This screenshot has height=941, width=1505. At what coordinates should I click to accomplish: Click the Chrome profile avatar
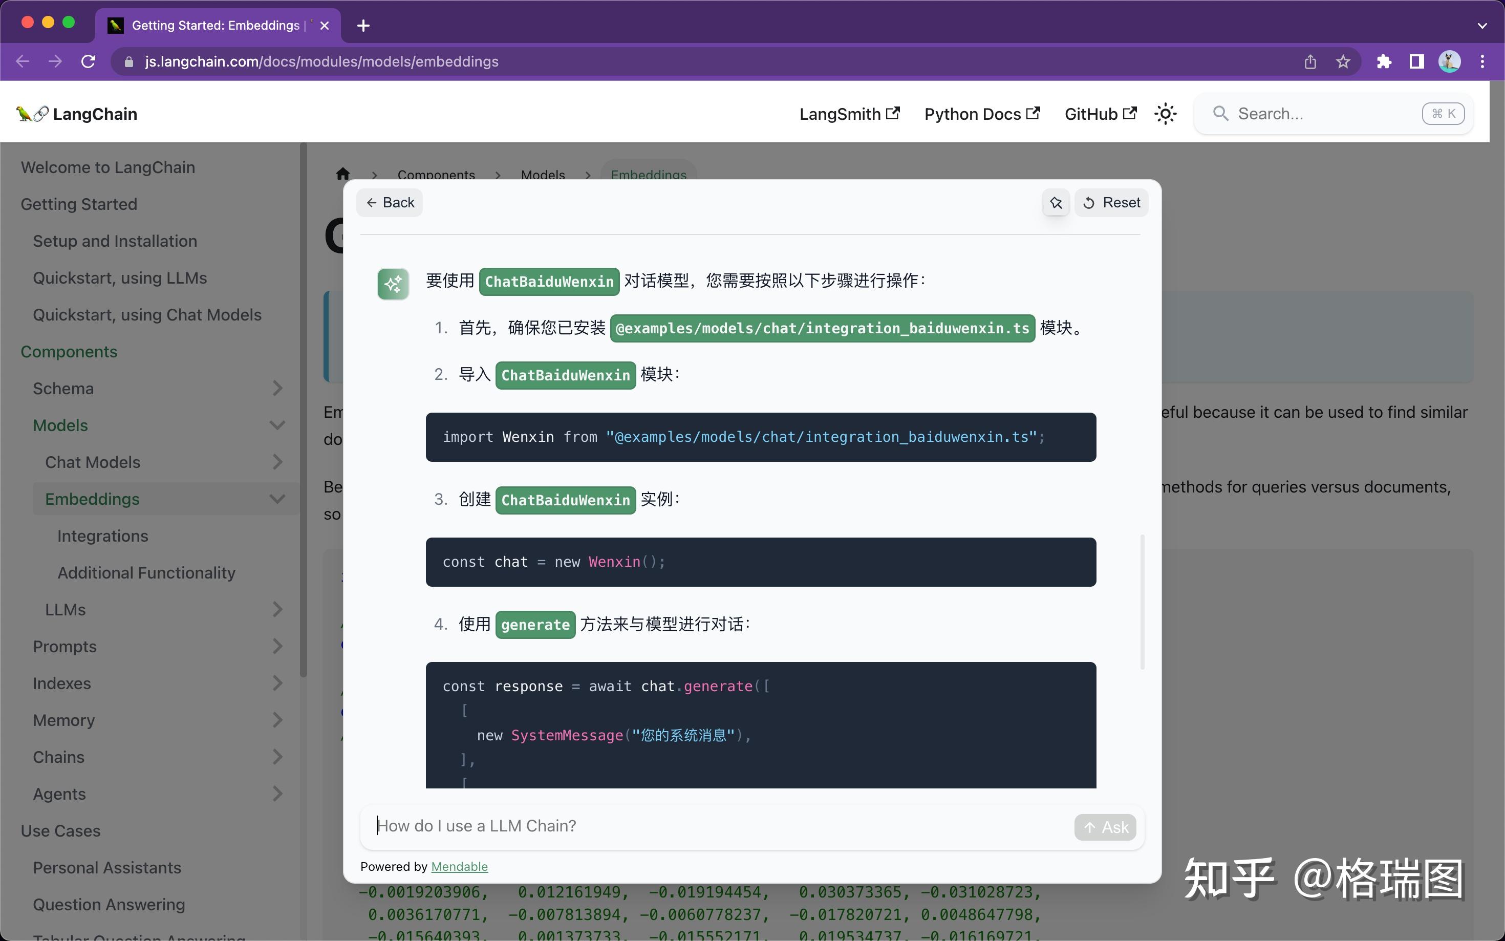pos(1450,61)
